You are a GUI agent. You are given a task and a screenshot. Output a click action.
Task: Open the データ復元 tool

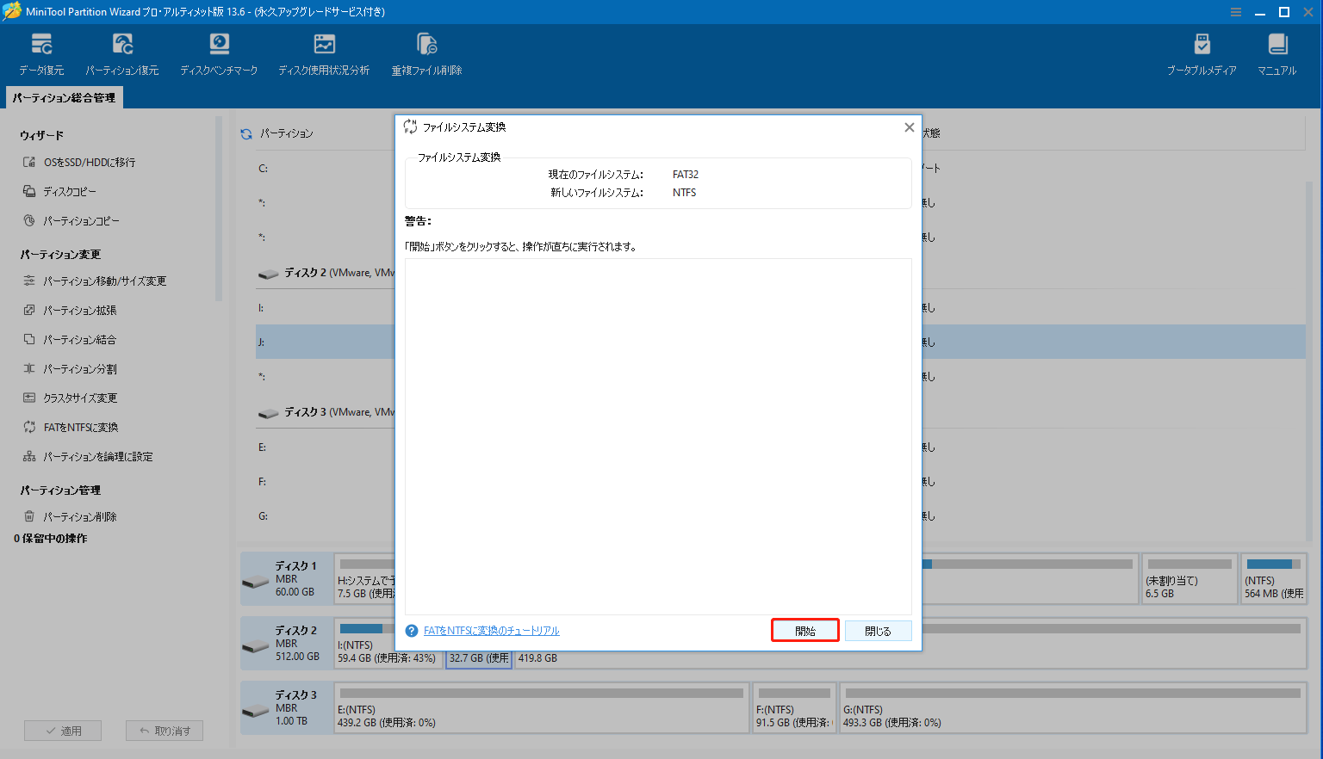pos(41,54)
